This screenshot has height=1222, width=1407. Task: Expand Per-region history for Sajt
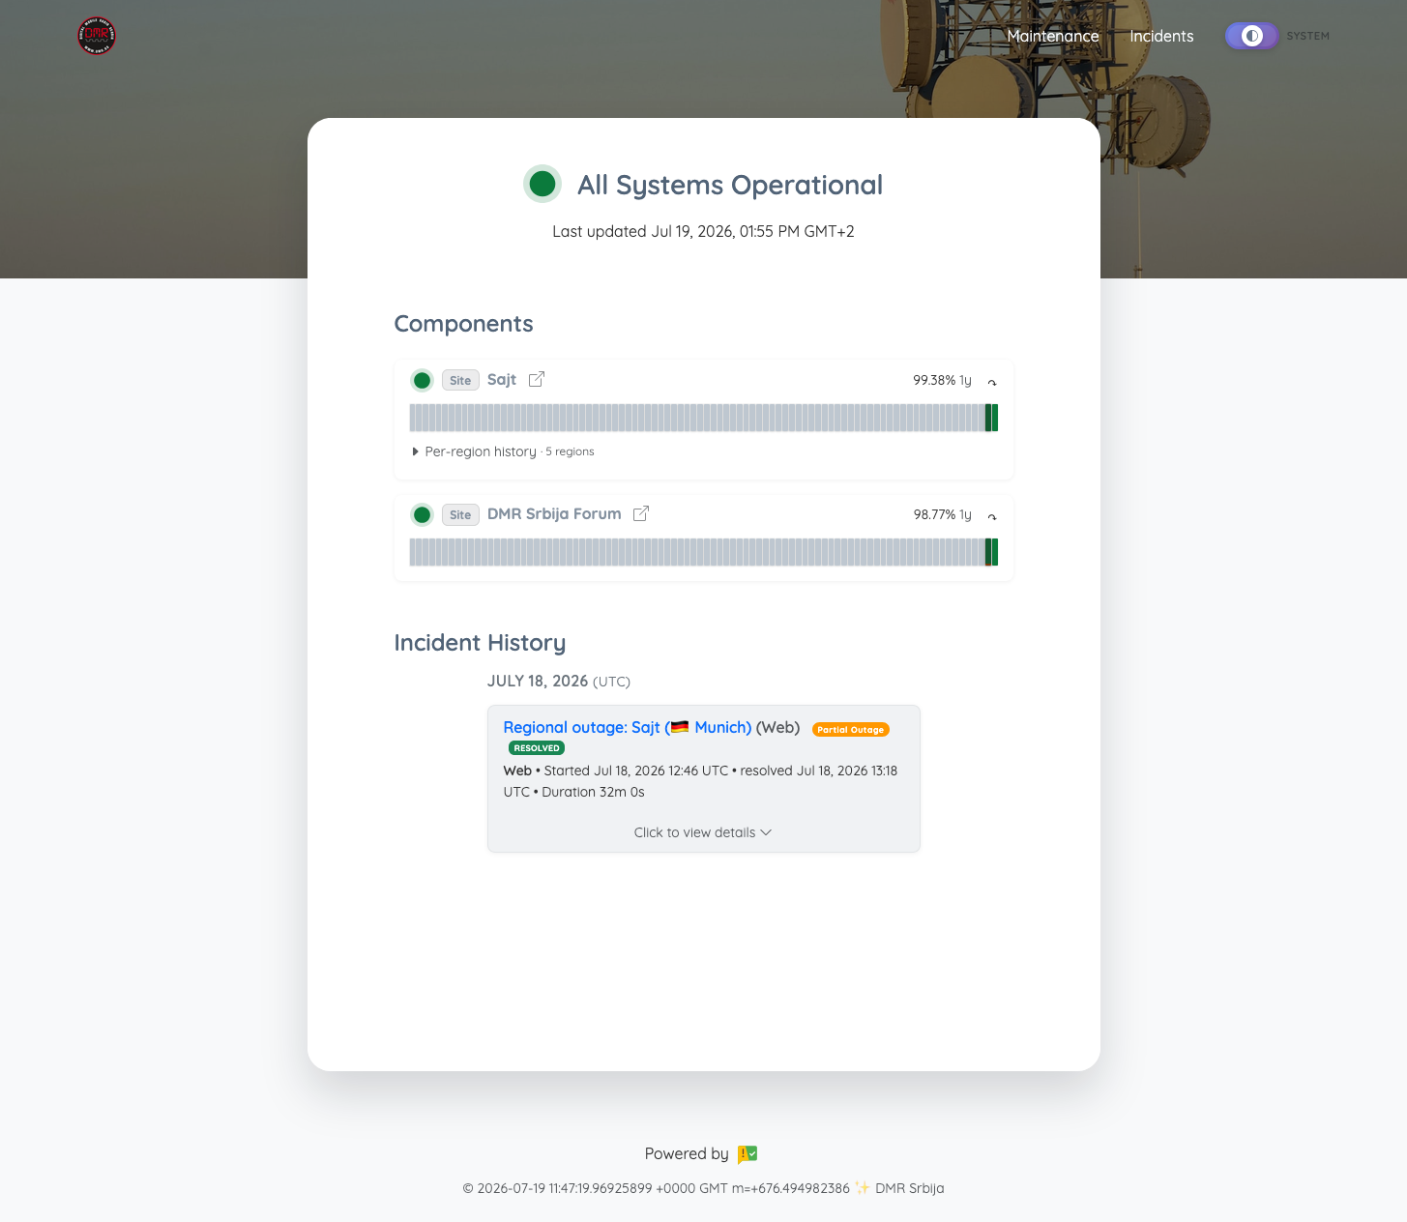point(503,451)
